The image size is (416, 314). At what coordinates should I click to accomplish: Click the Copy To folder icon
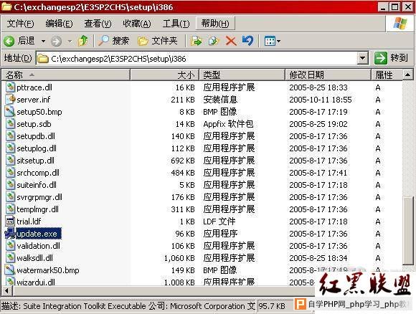point(214,41)
